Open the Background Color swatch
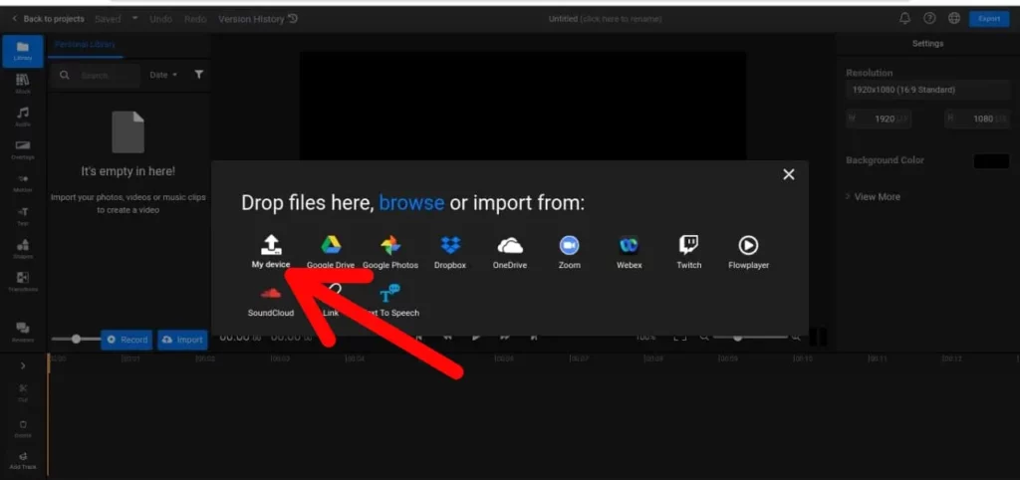Viewport: 1020px width, 480px height. [991, 160]
